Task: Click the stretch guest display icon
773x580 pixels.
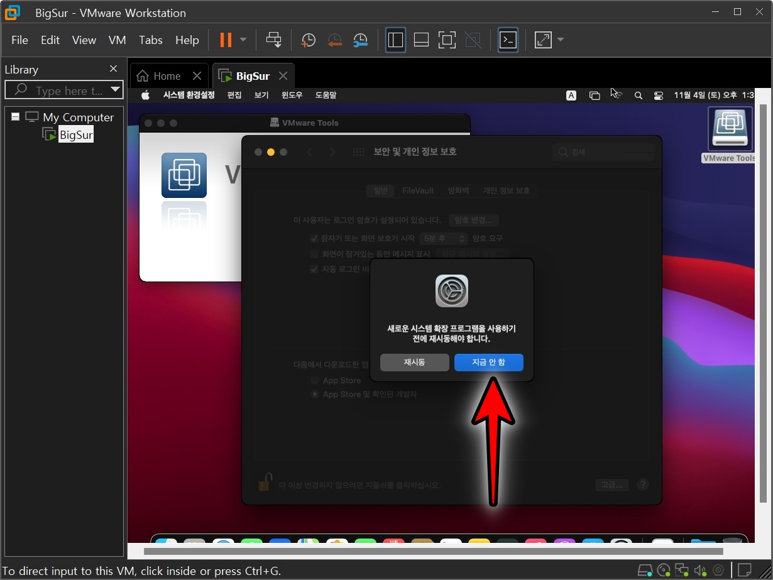Action: point(542,40)
